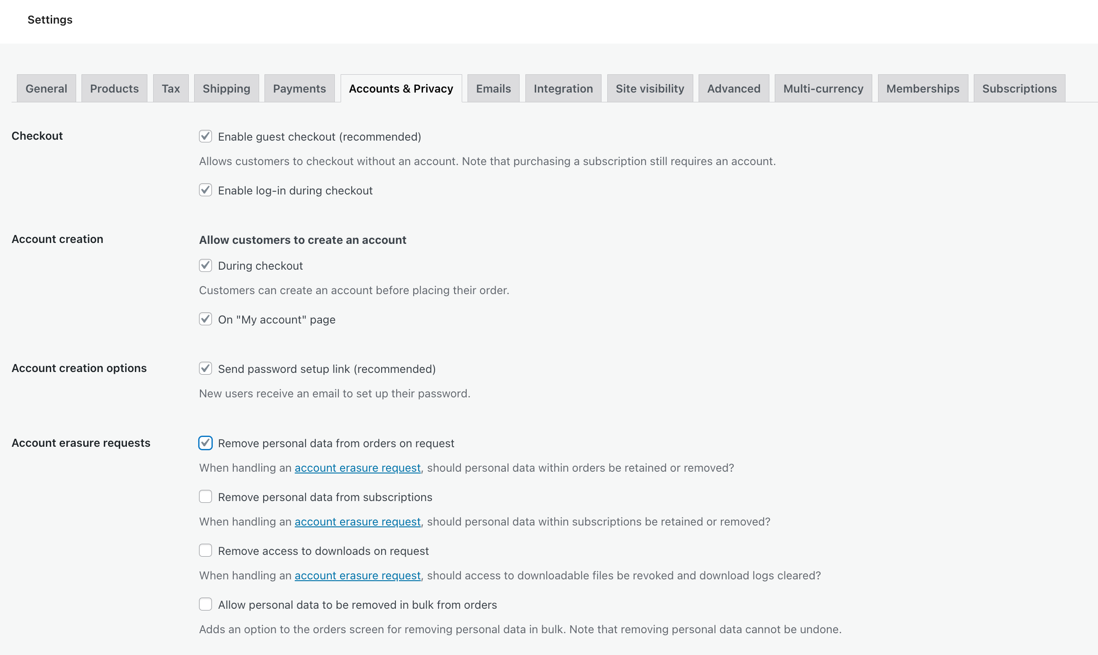Disable guest checkout
The image size is (1098, 655).
[x=205, y=137]
